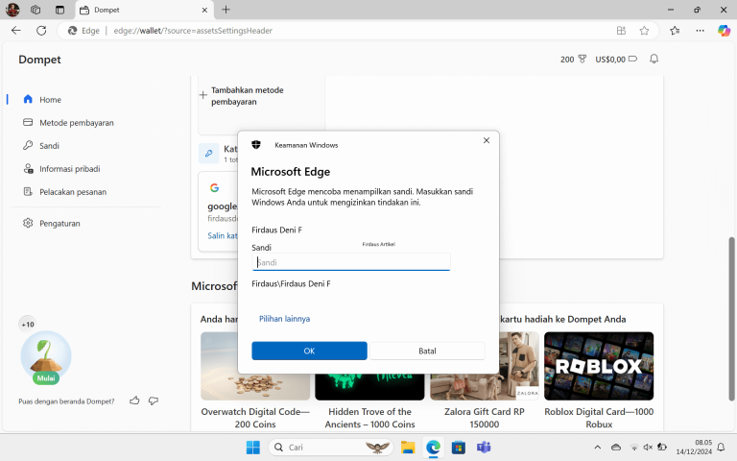The width and height of the screenshot is (737, 461).
Task: Click the page vertical scrollbar
Action: point(731,319)
